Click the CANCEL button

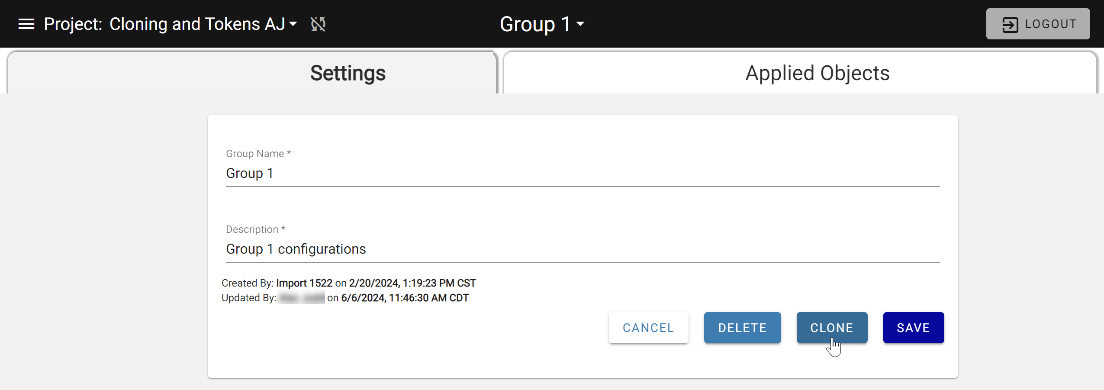(x=648, y=328)
